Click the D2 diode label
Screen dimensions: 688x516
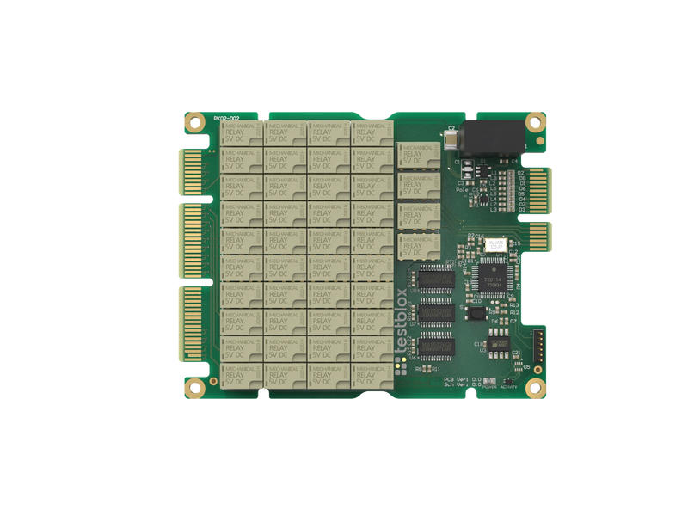point(521,174)
